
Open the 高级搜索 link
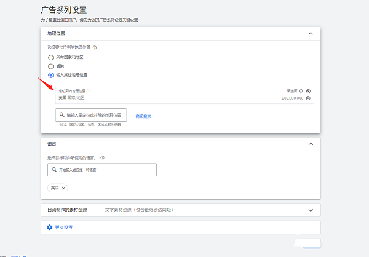143,116
